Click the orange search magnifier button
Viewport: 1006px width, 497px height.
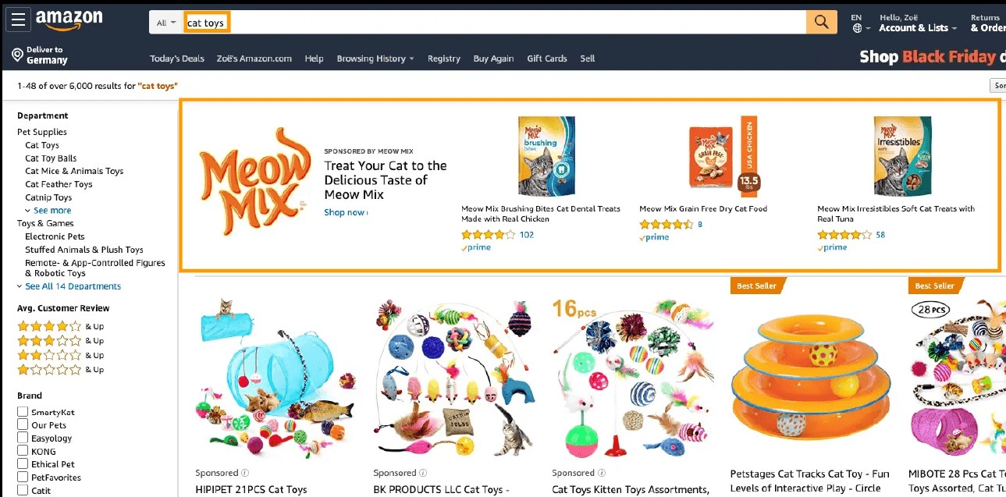[x=821, y=23]
